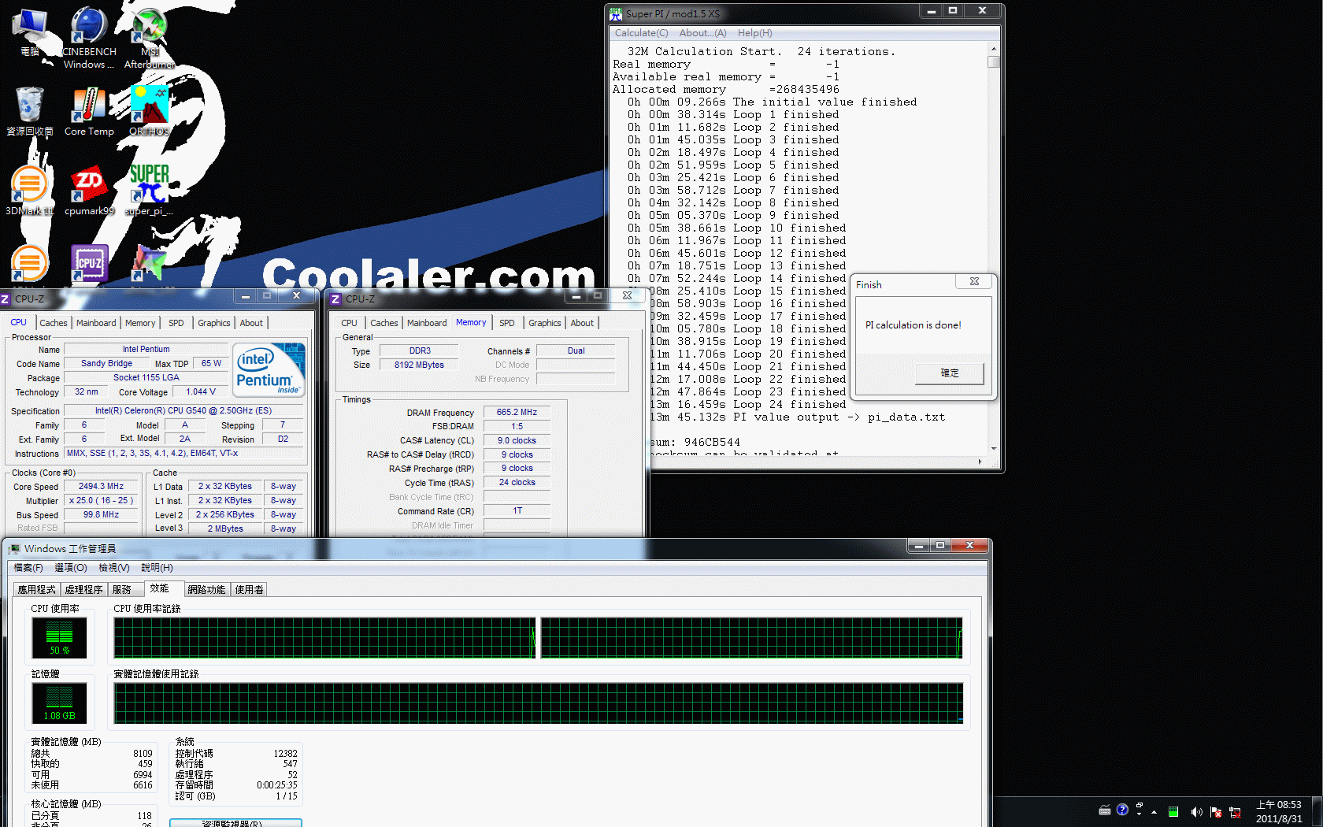Click the 資源監視器 button in Task Manager

tap(235, 823)
